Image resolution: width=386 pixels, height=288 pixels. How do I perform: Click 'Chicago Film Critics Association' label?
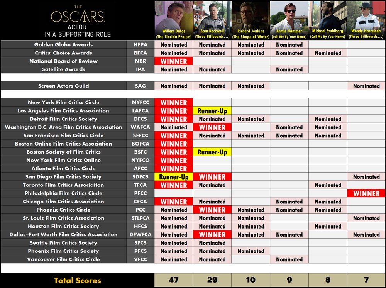point(64,202)
